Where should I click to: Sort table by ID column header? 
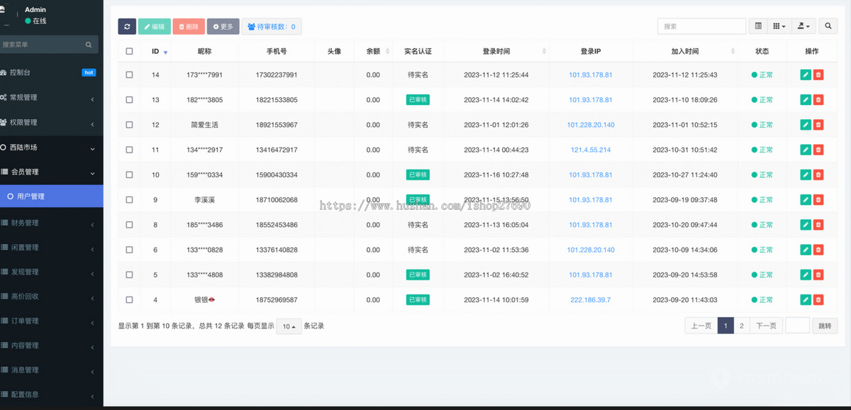pos(155,51)
